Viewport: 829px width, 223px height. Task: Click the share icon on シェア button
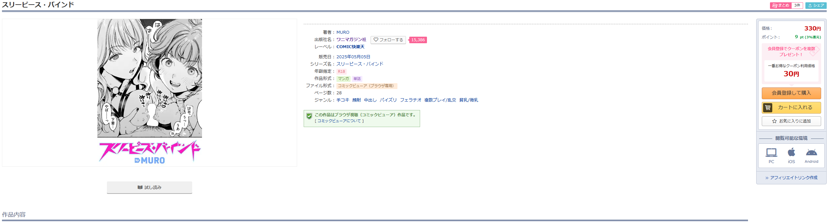(x=810, y=6)
